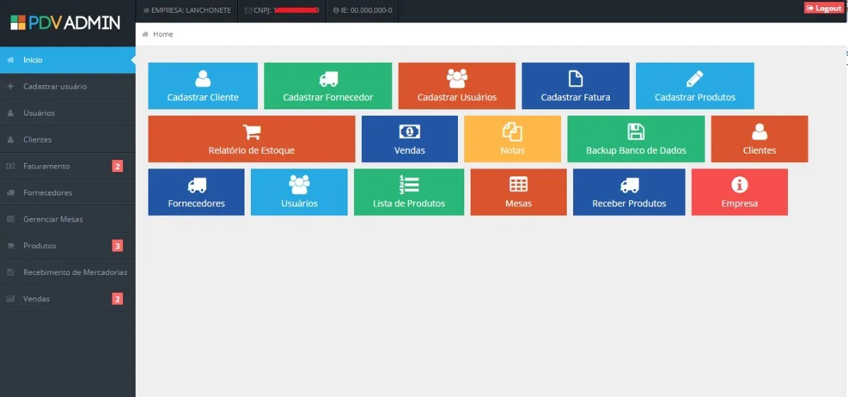Screen dimensions: 848x397
Task: Click the chart icon beside Vendas in sidebar
Action: tap(11, 299)
